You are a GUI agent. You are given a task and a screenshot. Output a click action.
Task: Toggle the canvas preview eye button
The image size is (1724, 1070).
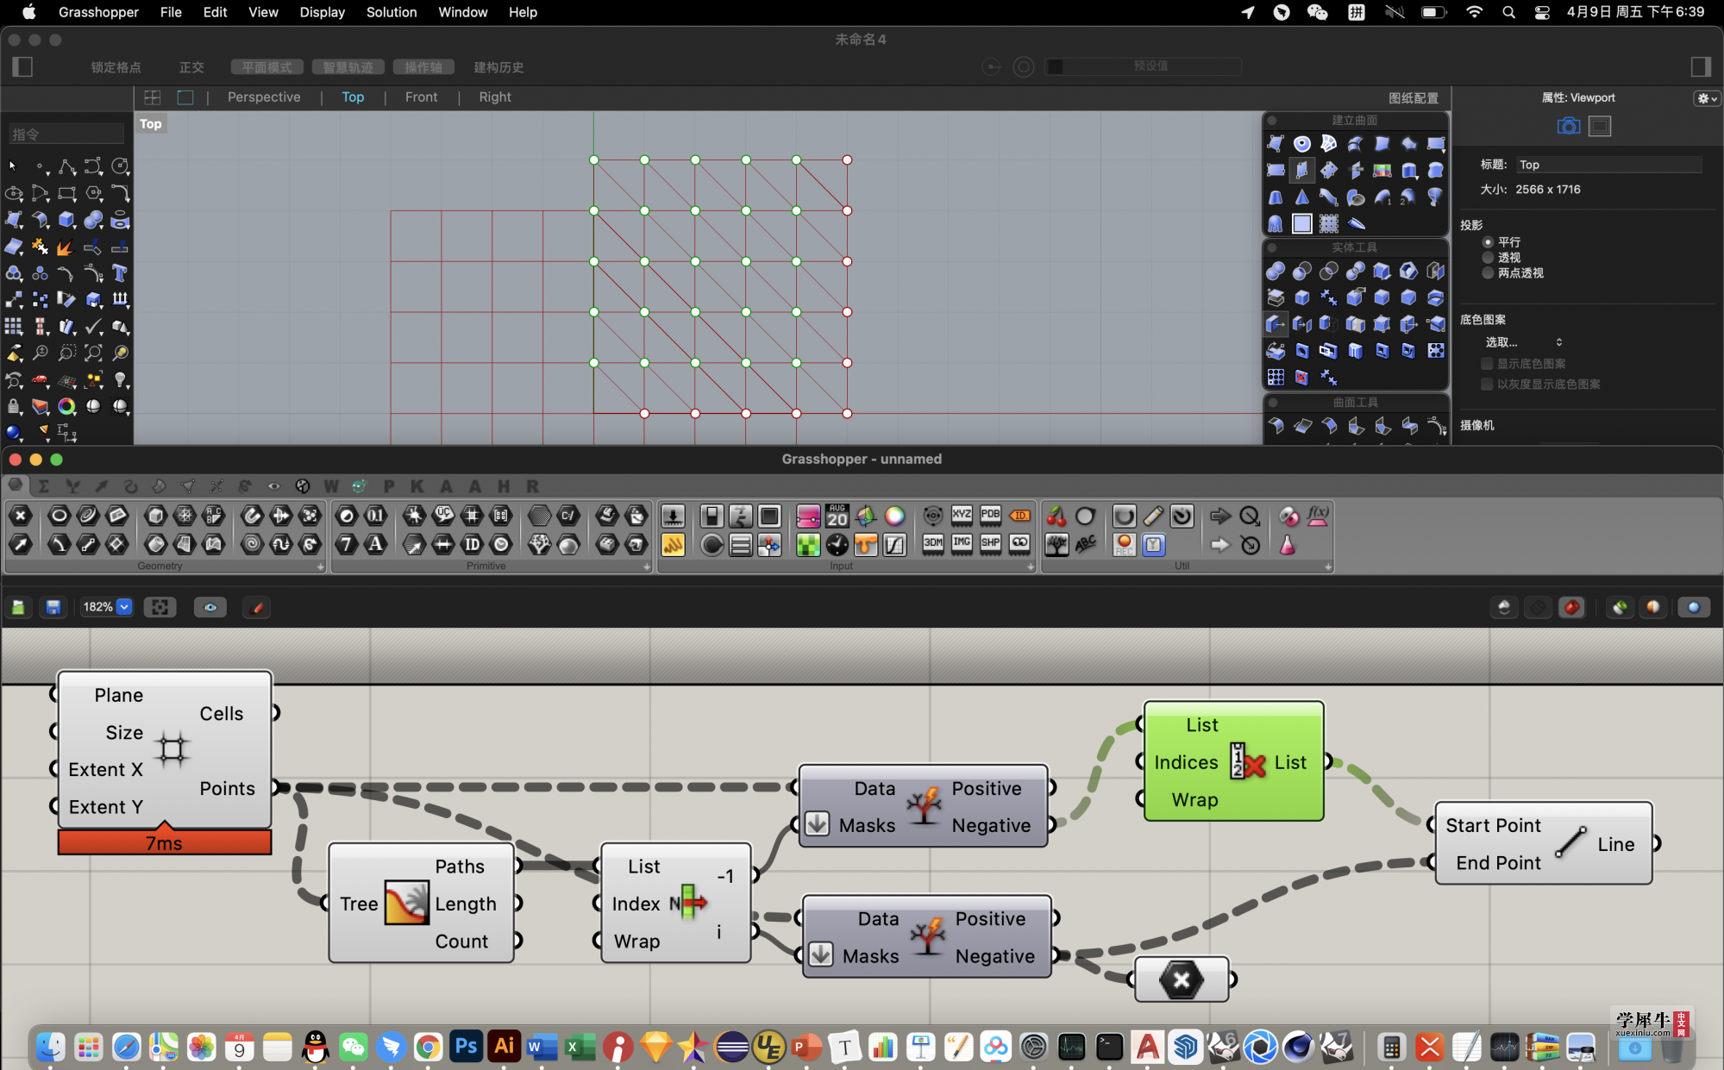210,607
